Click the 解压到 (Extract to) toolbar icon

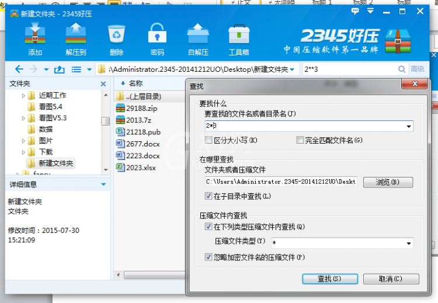pos(76,39)
